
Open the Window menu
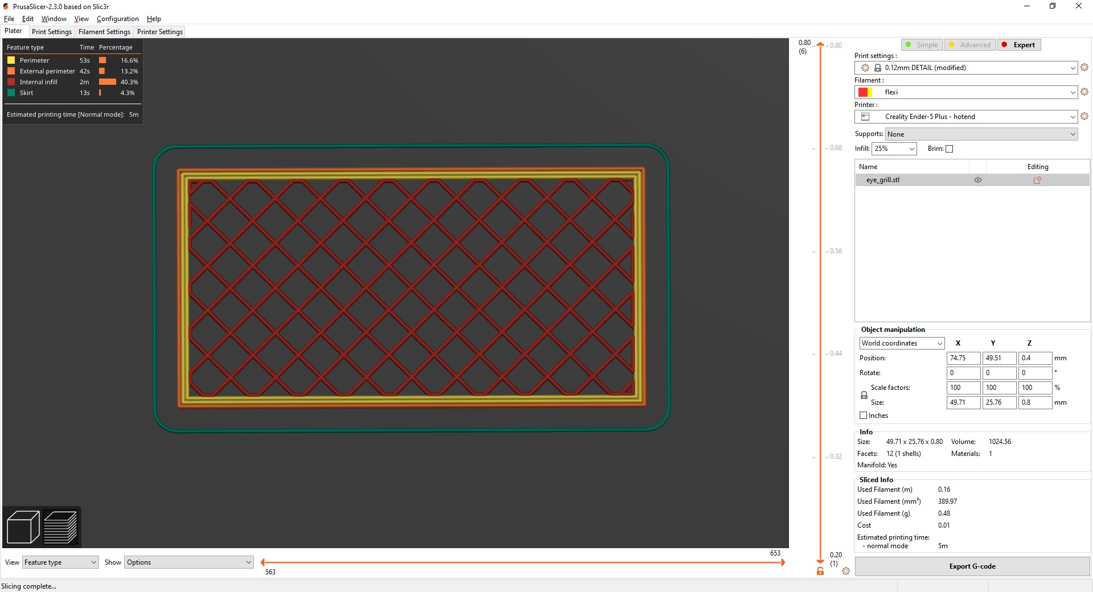pyautogui.click(x=54, y=19)
